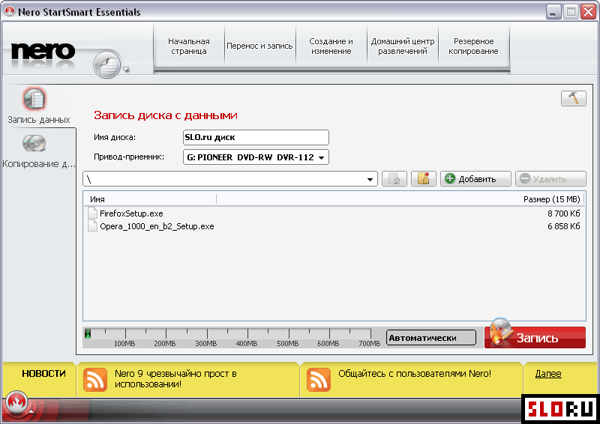Read Nero 9 чрезвычайно прост news item
Image resolution: width=600 pixels, height=424 pixels.
click(x=175, y=378)
